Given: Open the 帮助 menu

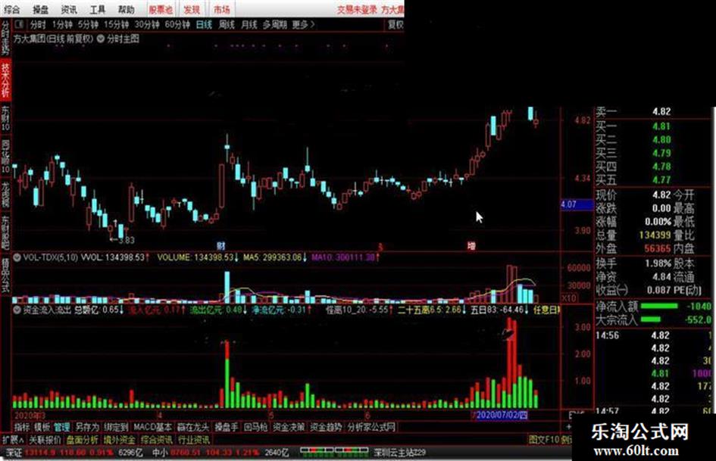Looking at the screenshot, I should 127,9.
